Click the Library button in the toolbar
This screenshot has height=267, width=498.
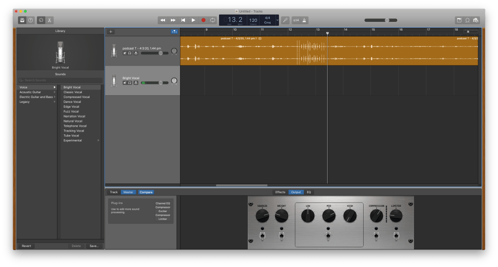[22, 20]
